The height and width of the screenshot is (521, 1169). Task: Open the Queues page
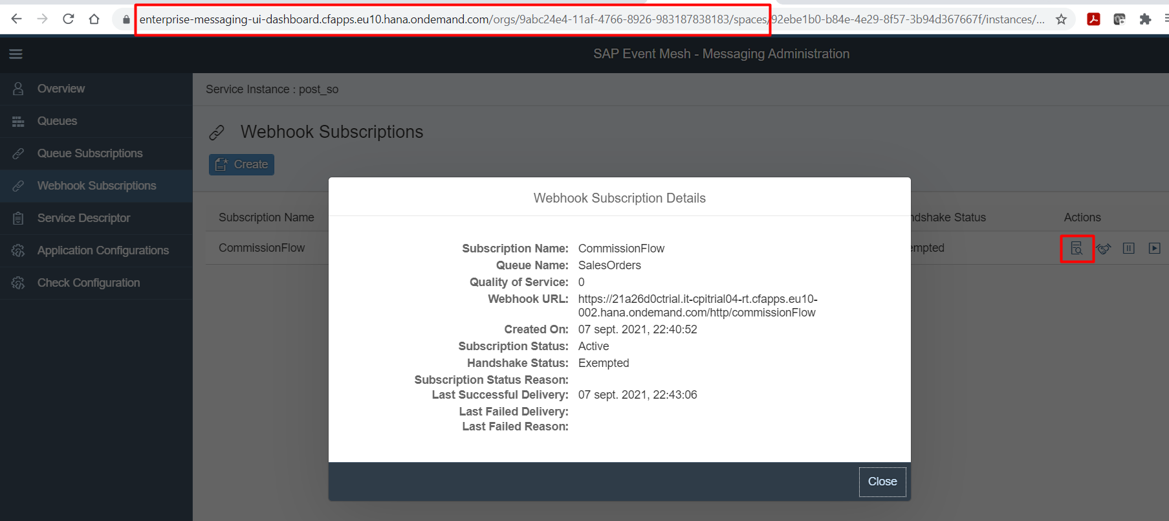[96, 121]
